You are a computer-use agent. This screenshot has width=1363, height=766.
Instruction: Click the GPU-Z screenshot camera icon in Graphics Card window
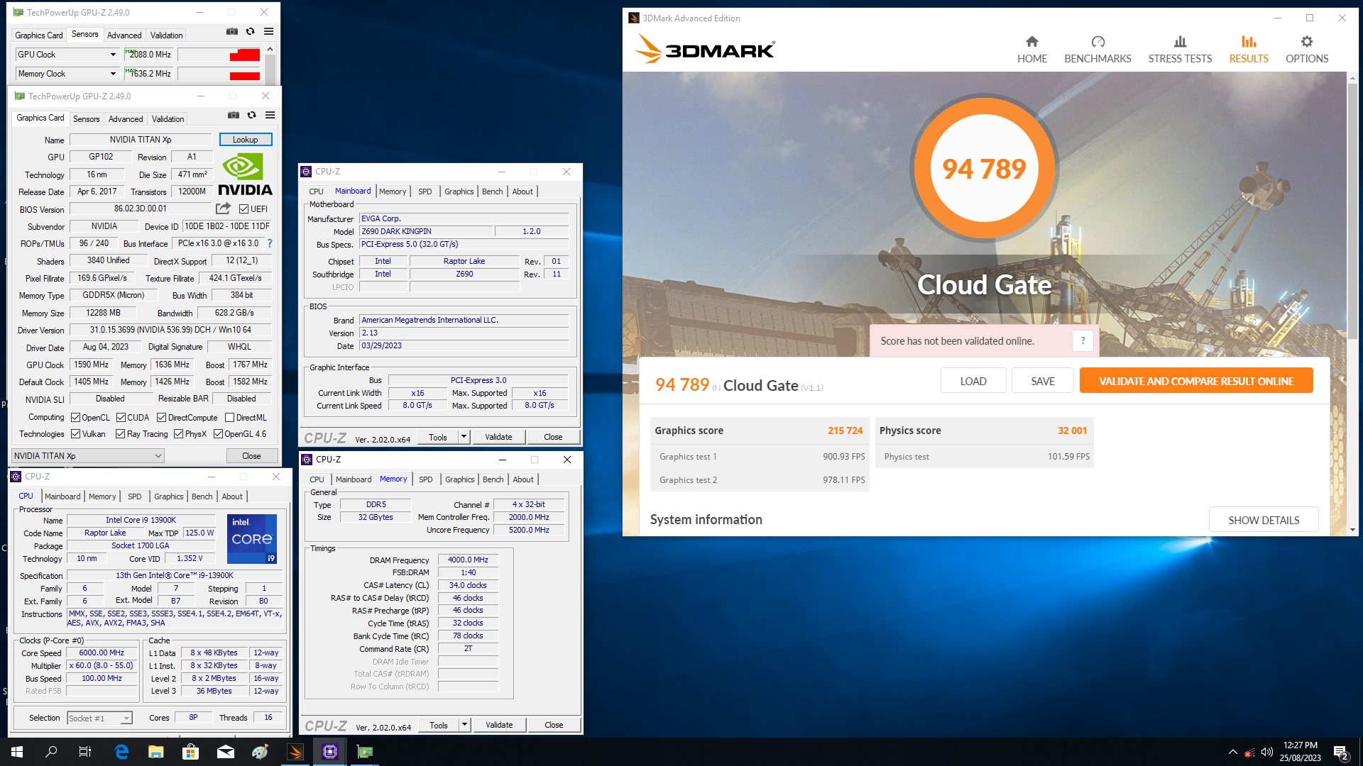pos(233,115)
